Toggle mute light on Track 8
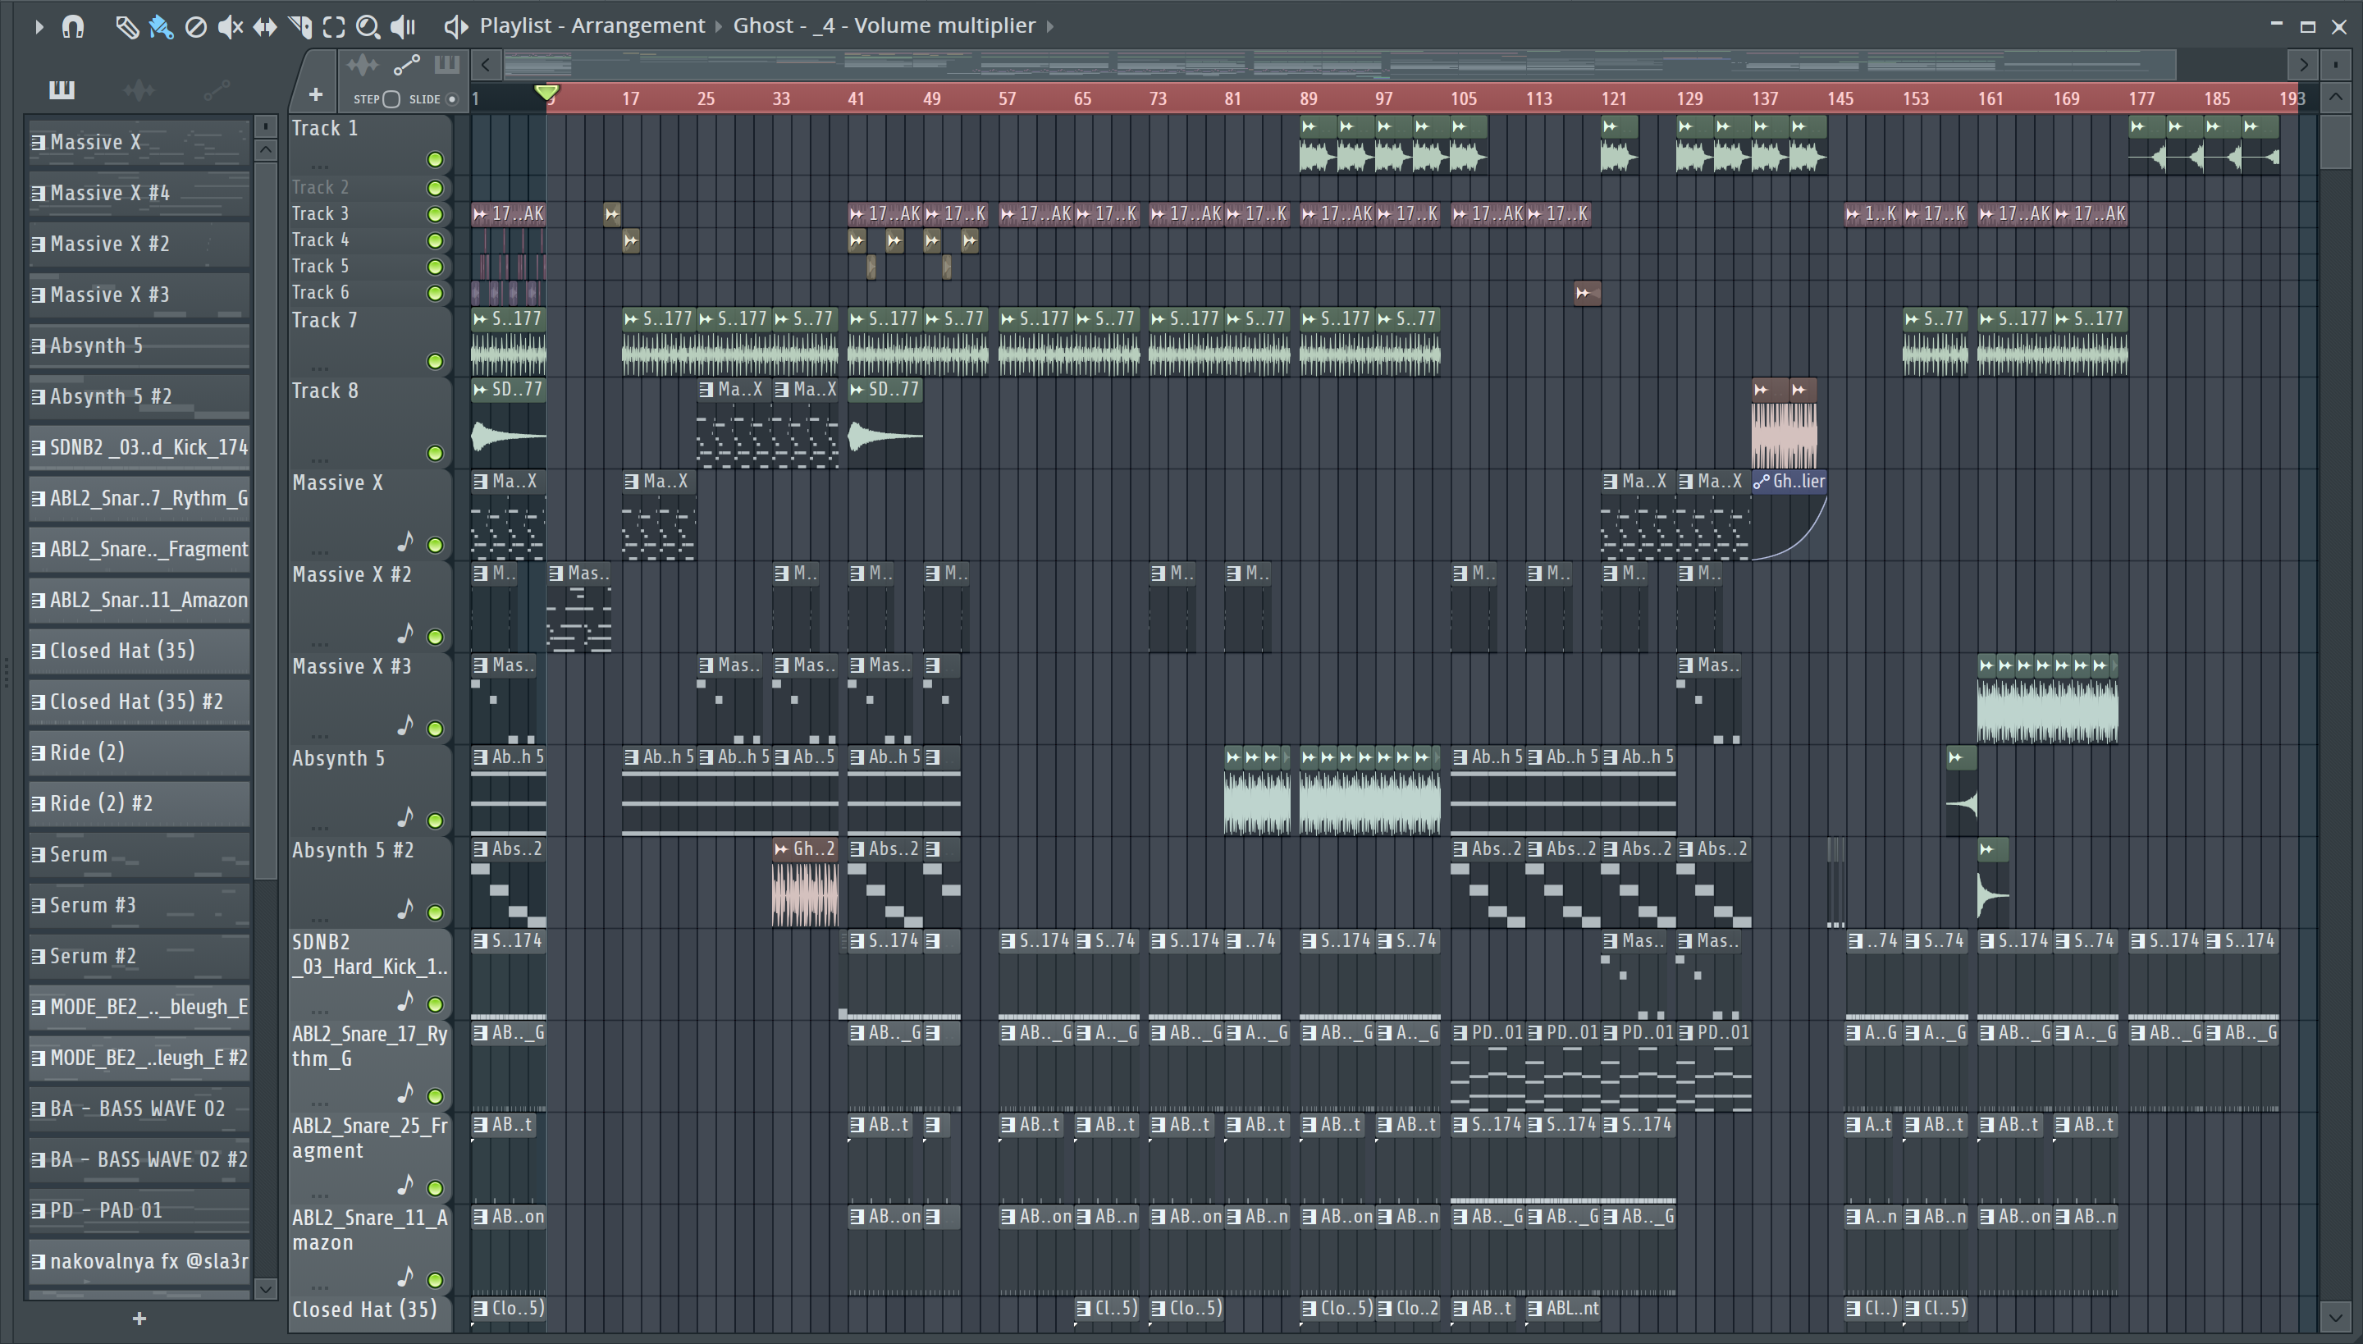 point(435,453)
